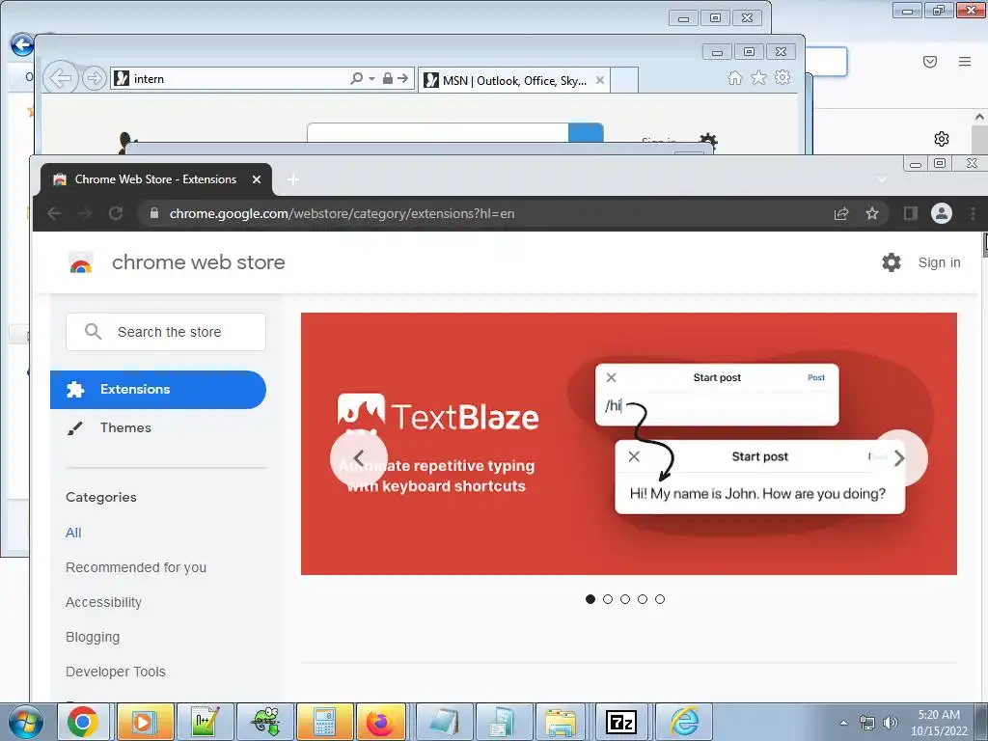Go back in Internet Explorer window
This screenshot has width=988, height=741.
[x=61, y=78]
